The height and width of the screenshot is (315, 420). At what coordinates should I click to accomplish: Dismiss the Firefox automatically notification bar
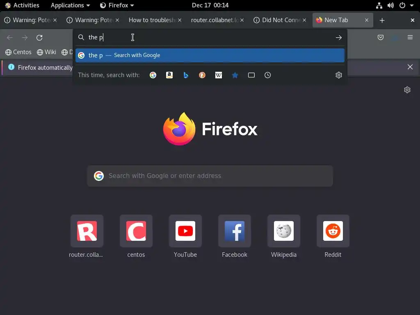[x=410, y=67]
